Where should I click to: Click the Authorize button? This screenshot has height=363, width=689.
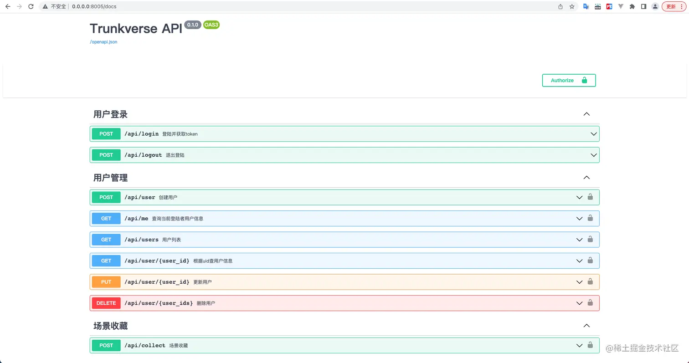[569, 80]
